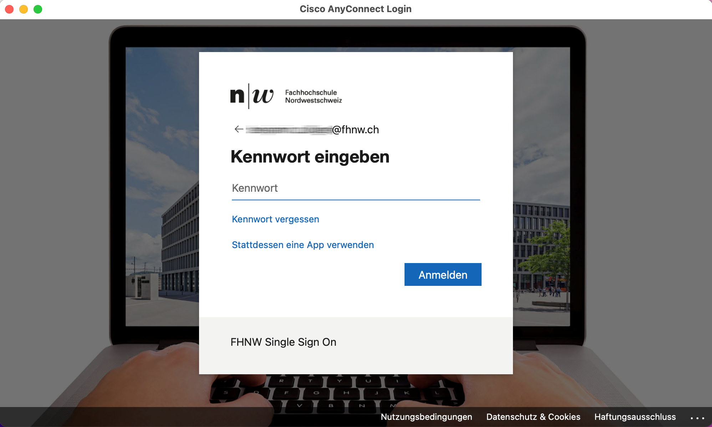View the Haftungsausschluss footer link
712x427 pixels.
click(635, 417)
